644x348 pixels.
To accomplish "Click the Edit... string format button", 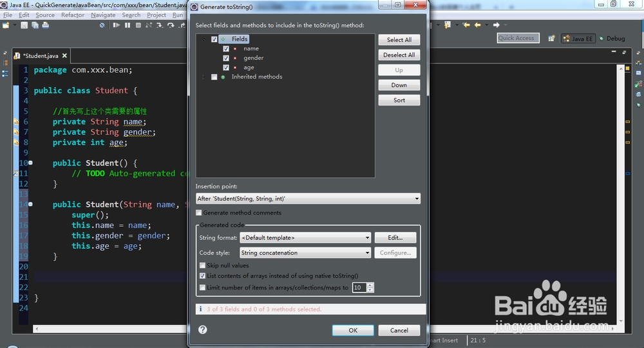I will [x=395, y=238].
